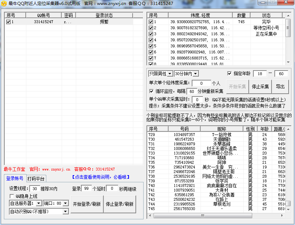Click the QQ帐号 column header

point(43,15)
